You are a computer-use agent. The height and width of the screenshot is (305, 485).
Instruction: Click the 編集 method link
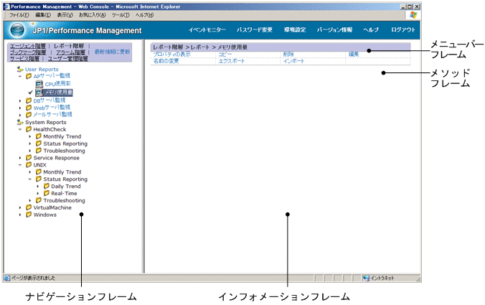[354, 54]
